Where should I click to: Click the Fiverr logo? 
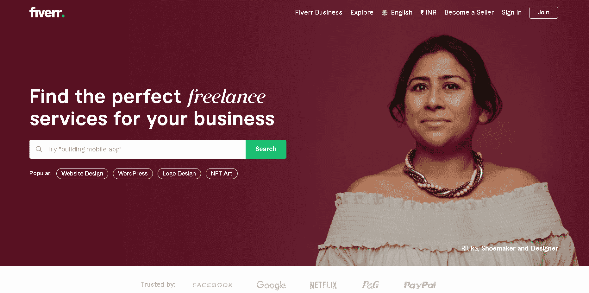[47, 12]
